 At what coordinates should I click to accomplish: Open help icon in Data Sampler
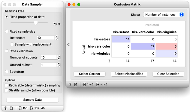6,108
